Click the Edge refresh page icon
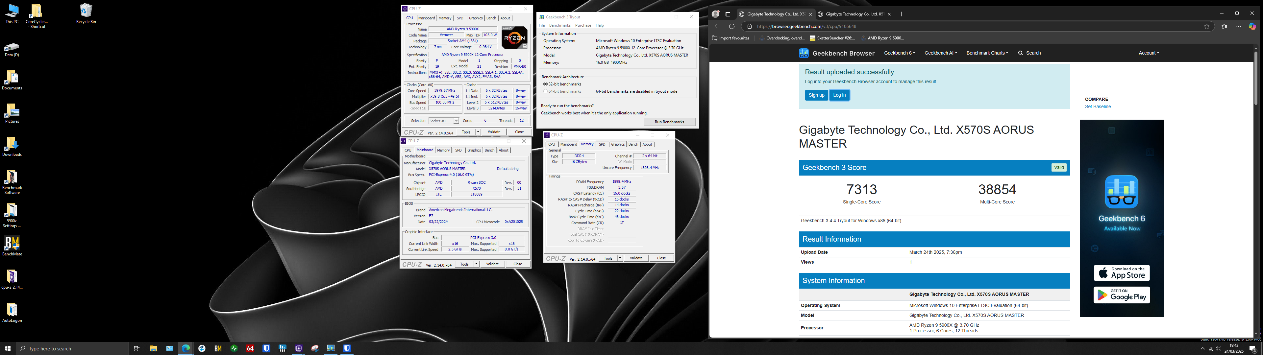 click(732, 27)
